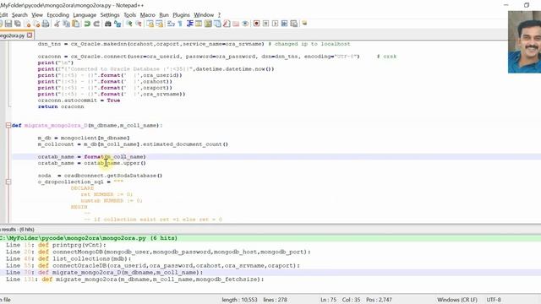Screen dimensions: 541x304
Task: Collapse the o_dropcollection_sql fold marker
Action: pos(8,182)
